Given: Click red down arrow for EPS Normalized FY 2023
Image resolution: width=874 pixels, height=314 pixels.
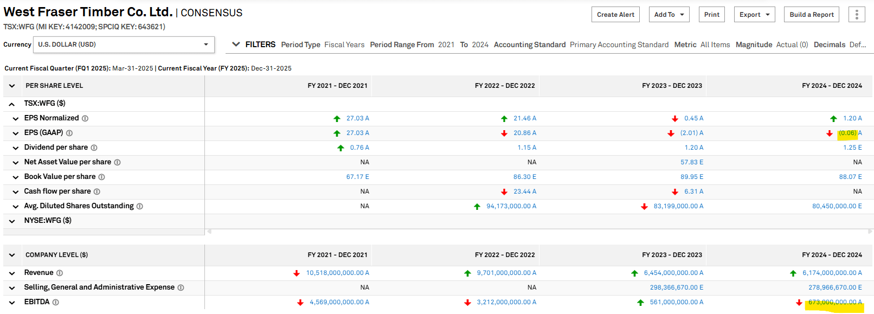Looking at the screenshot, I should [x=675, y=118].
